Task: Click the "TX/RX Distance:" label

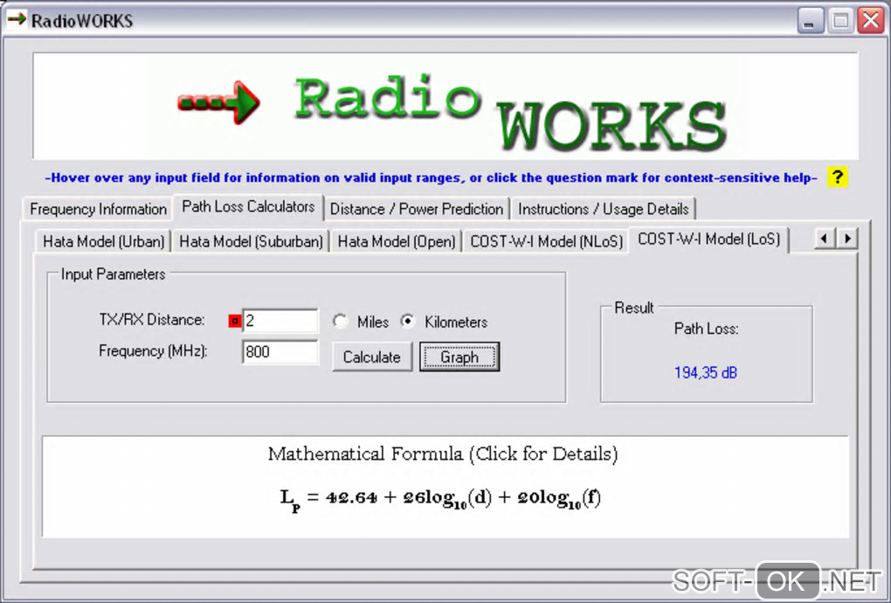Action: click(152, 320)
